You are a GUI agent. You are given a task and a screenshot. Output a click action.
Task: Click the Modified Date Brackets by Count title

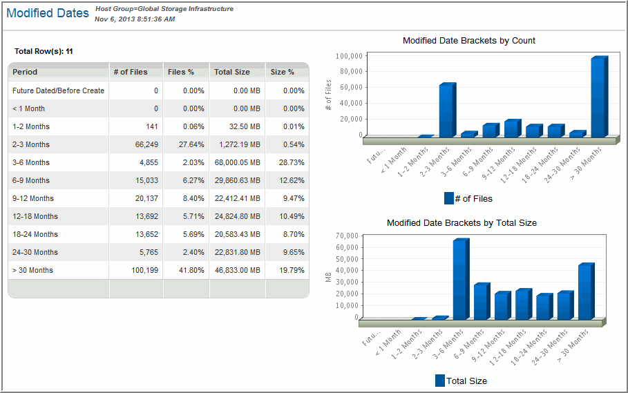click(x=468, y=41)
